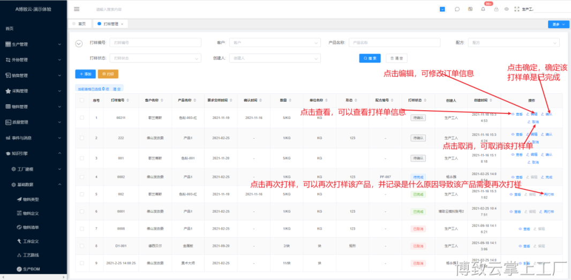Check the checkbox for row 0008

82,229
